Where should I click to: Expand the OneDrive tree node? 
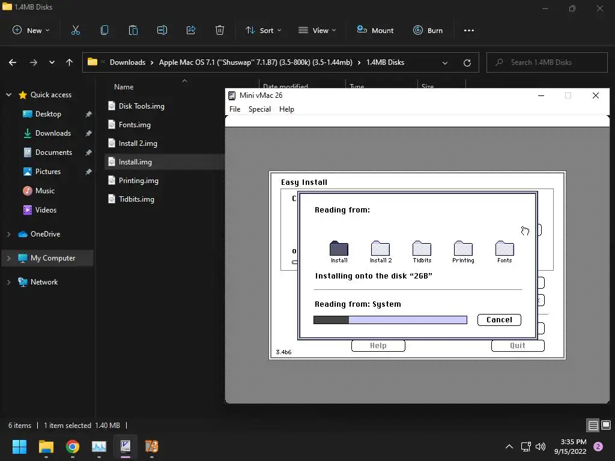8,234
